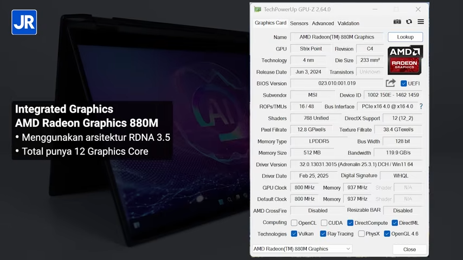463x260 pixels.
Task: Click the refresh icon in GPU-Z
Action: (409, 22)
